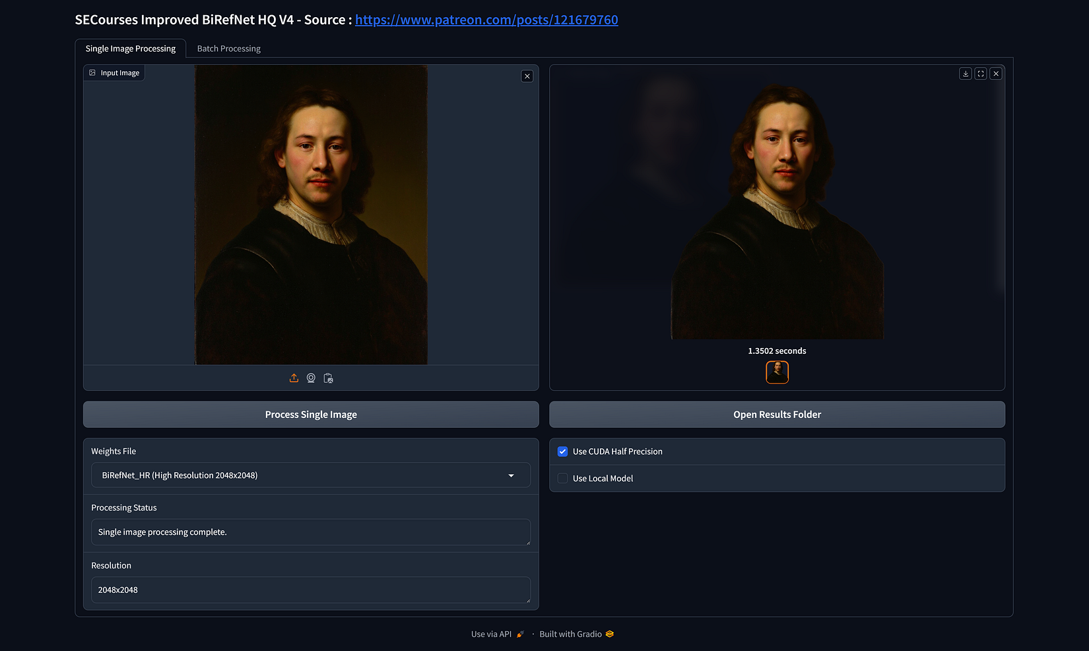Enable Use Local Model checkbox
This screenshot has width=1089, height=651.
(x=562, y=479)
